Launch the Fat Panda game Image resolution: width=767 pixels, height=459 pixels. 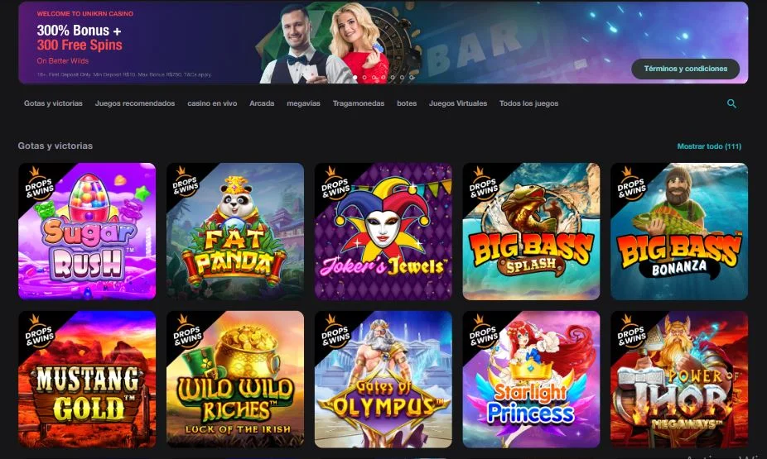(235, 232)
